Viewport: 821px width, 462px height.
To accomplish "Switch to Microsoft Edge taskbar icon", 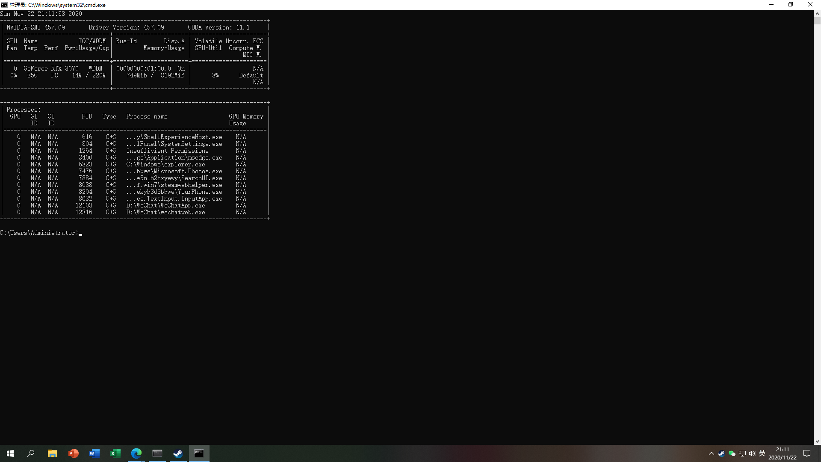I will (x=136, y=453).
